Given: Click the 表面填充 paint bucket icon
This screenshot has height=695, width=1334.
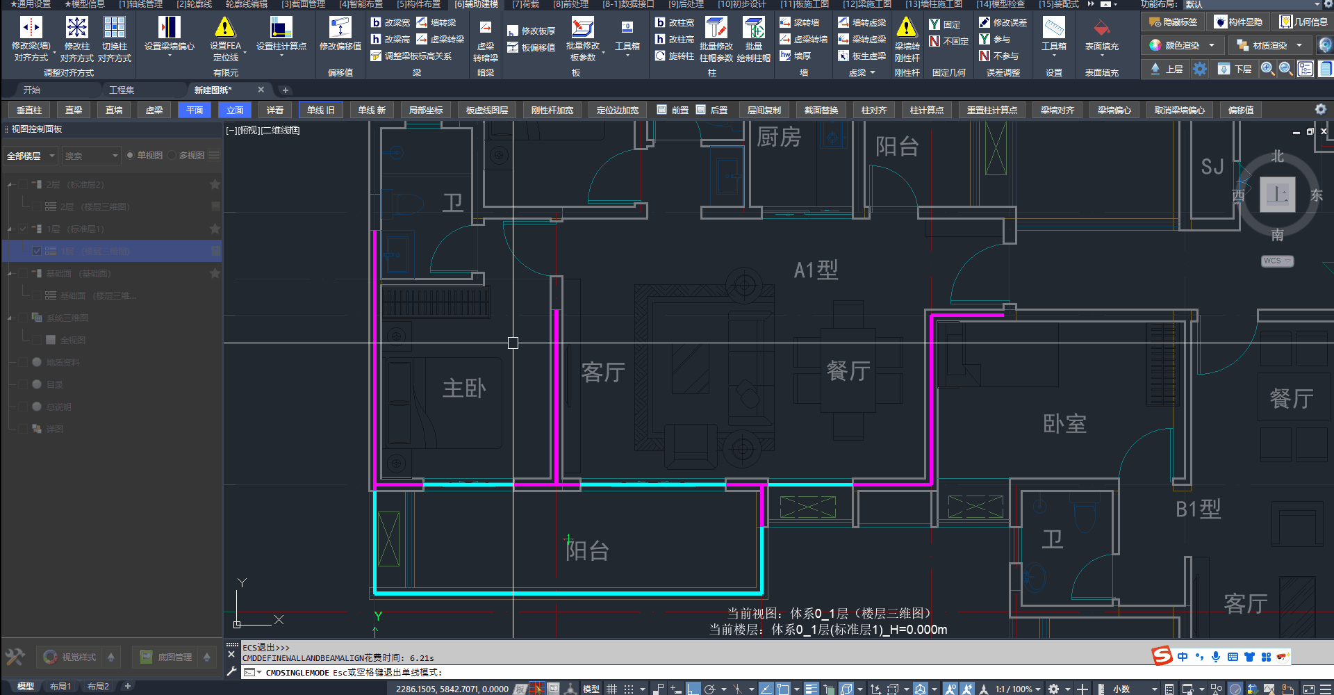Looking at the screenshot, I should click(1101, 28).
